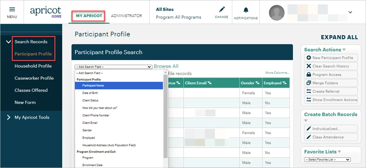Click the All Sites text
The image size is (366, 168).
pyautogui.click(x=165, y=9)
